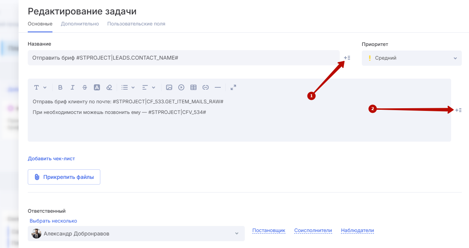The height and width of the screenshot is (248, 469).
Task: Add a hyperlink using the link icon
Action: [x=206, y=87]
